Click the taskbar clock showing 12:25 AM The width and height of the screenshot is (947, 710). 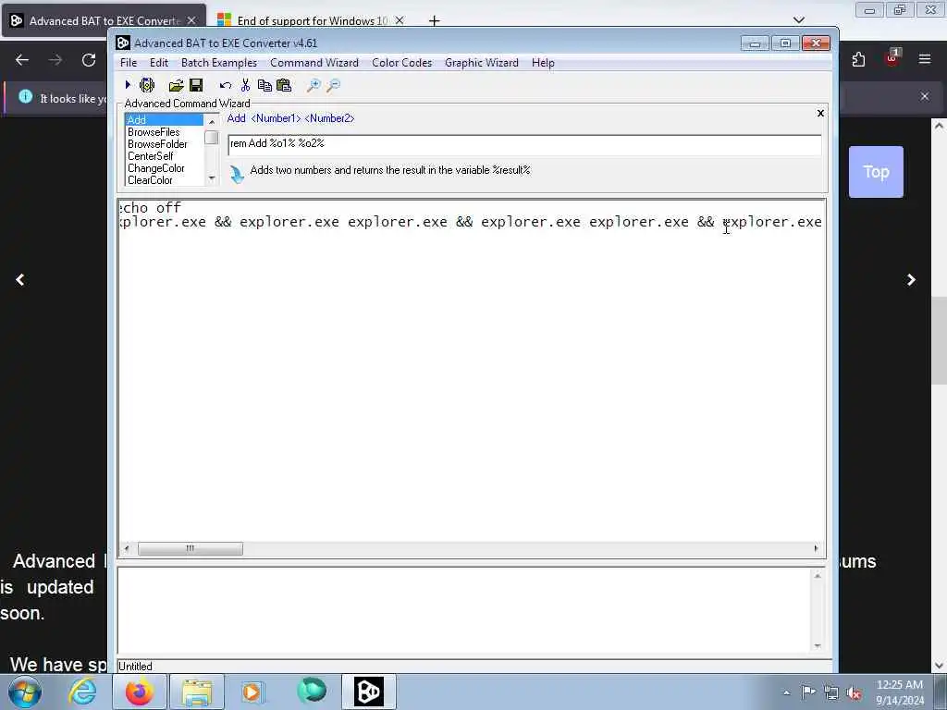900,692
